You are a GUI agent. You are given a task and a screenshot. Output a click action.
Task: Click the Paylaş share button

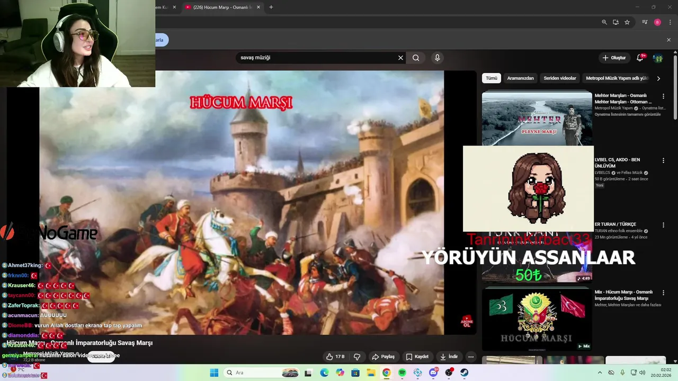click(383, 357)
